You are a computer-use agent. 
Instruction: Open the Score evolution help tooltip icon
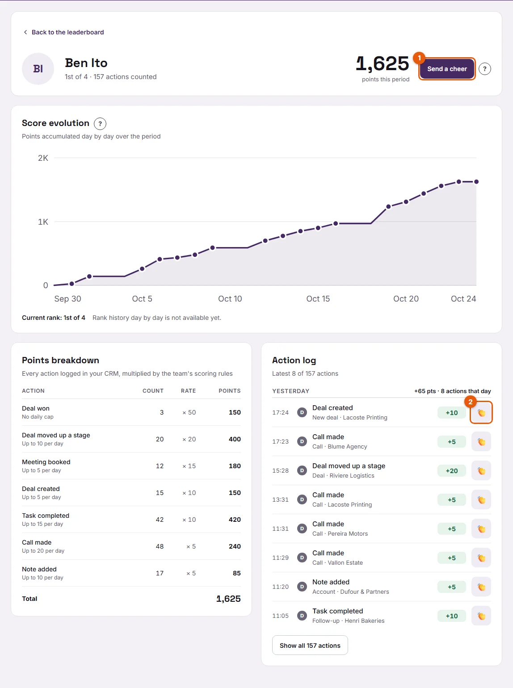click(x=100, y=124)
